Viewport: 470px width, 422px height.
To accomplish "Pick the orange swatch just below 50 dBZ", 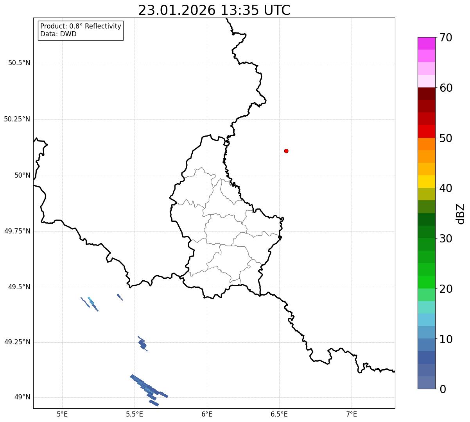I will pos(426,144).
